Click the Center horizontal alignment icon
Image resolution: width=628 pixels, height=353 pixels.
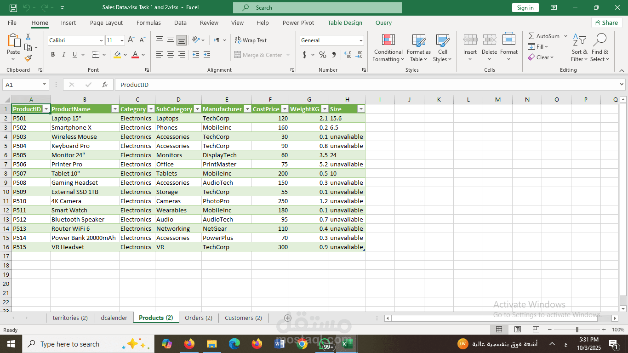coord(171,55)
